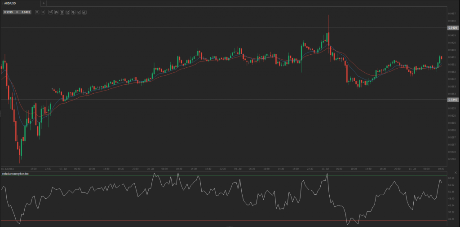Screen dimensions: 460x227
Task: Select the 0.9345 price level label
Action: tap(452, 100)
